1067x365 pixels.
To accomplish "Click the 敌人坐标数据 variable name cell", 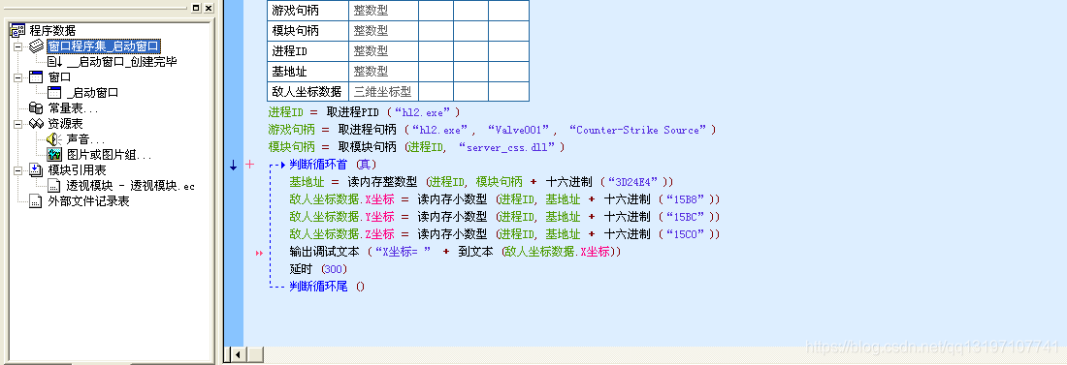I will (x=308, y=91).
